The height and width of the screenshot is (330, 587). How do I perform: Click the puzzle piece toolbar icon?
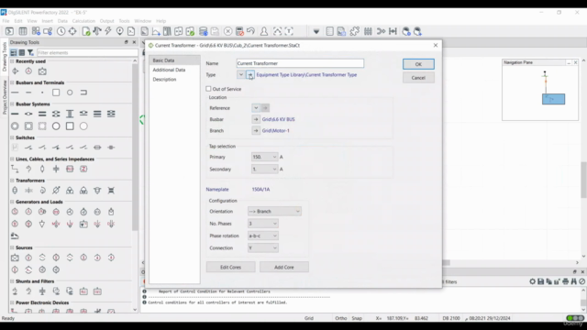pos(355,31)
